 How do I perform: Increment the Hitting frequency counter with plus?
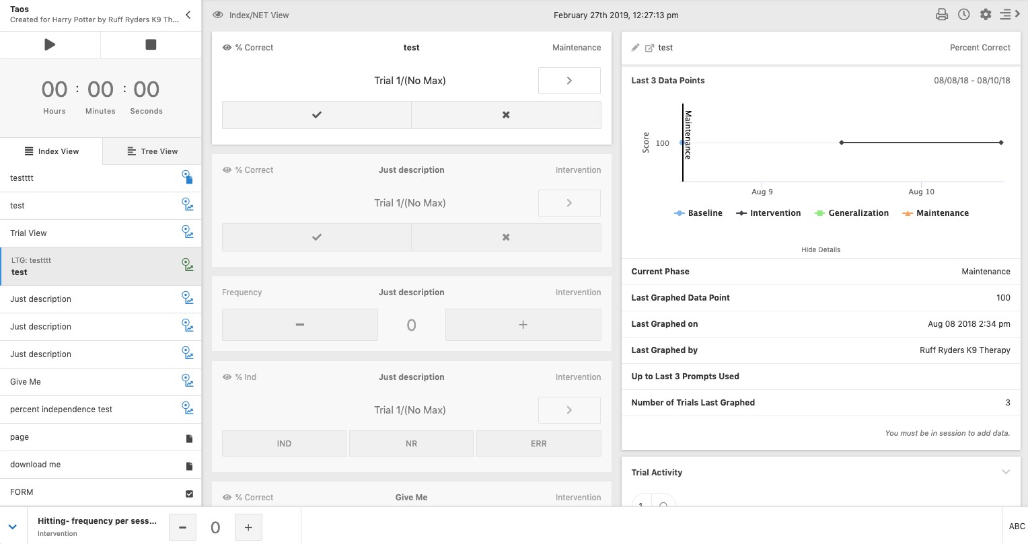248,527
